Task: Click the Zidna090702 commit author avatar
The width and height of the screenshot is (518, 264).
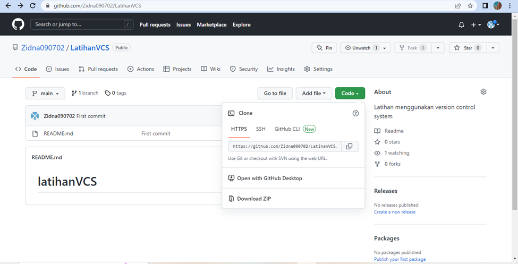Action: 35,116
